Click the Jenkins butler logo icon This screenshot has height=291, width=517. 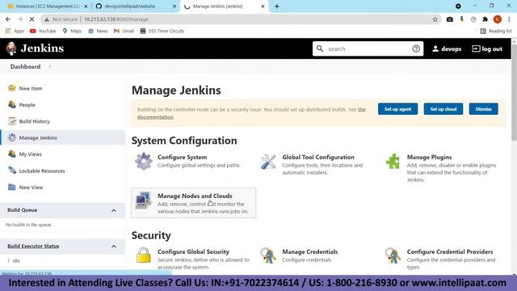coord(11,48)
